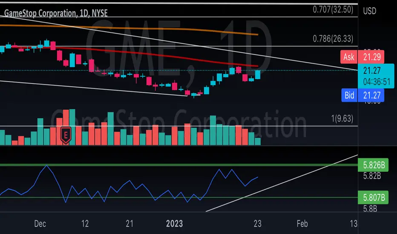Viewport: 397px width, 234px height.
Task: Click the blue Bid price label
Action: pos(362,95)
